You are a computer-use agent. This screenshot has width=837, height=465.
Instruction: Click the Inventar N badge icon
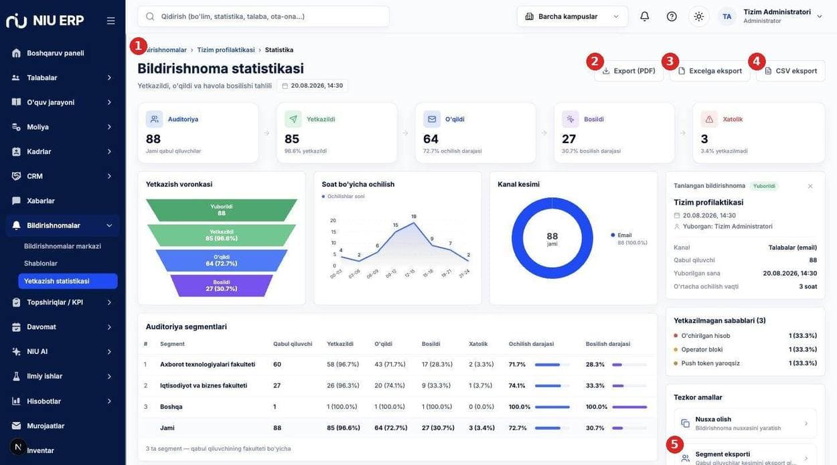tap(18, 447)
